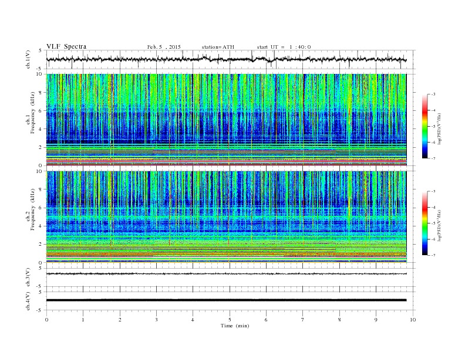This screenshot has width=465, height=359.
Task: Click the ch.1 spectrogram color scale bar
Action: point(424,127)
